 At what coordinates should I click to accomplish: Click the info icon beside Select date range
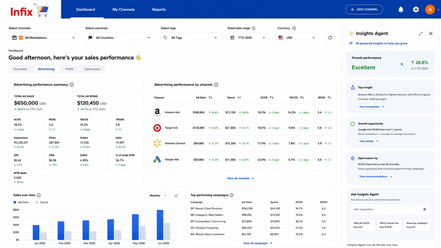pyautogui.click(x=253, y=28)
